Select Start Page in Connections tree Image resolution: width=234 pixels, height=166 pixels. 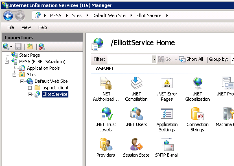[30, 55]
